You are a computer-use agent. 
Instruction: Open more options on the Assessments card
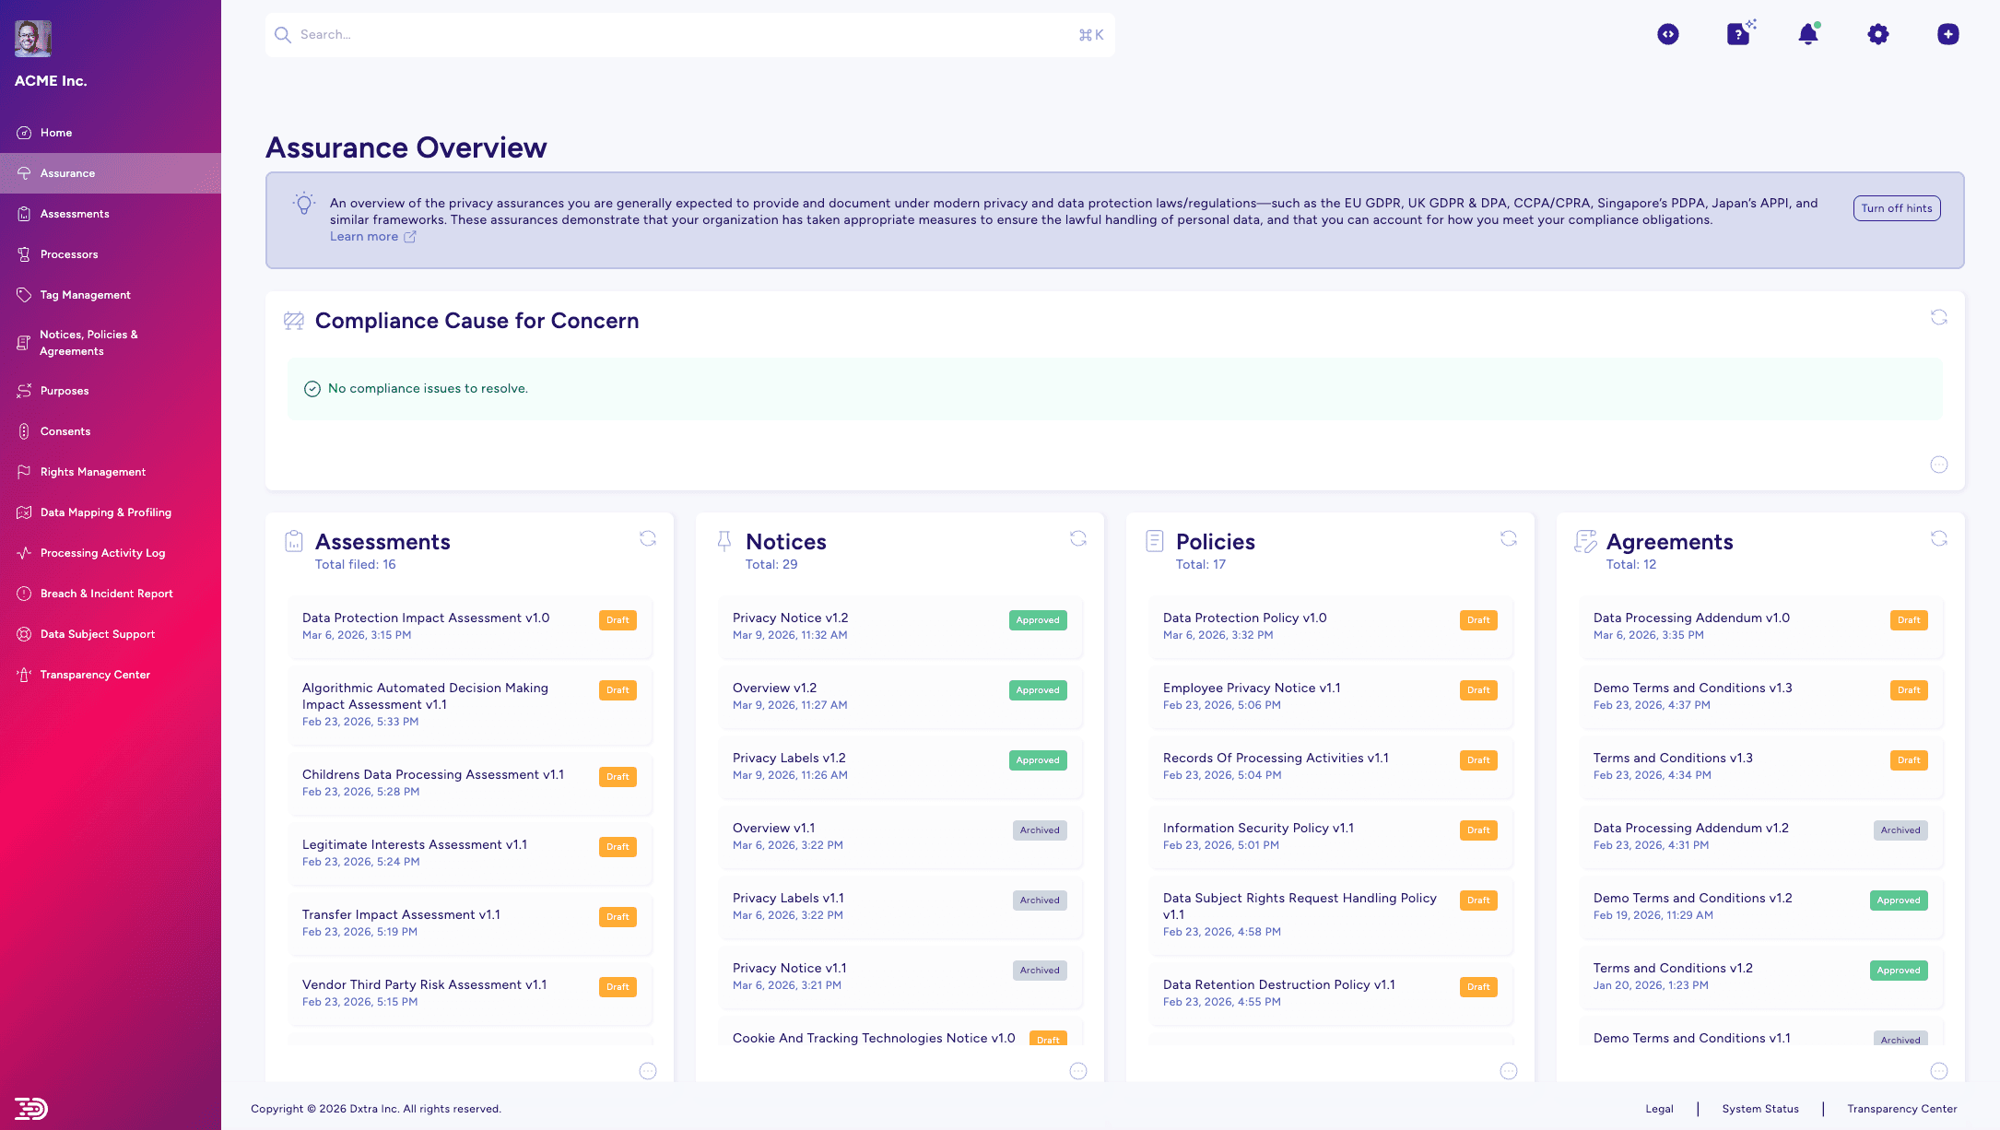coord(648,1071)
